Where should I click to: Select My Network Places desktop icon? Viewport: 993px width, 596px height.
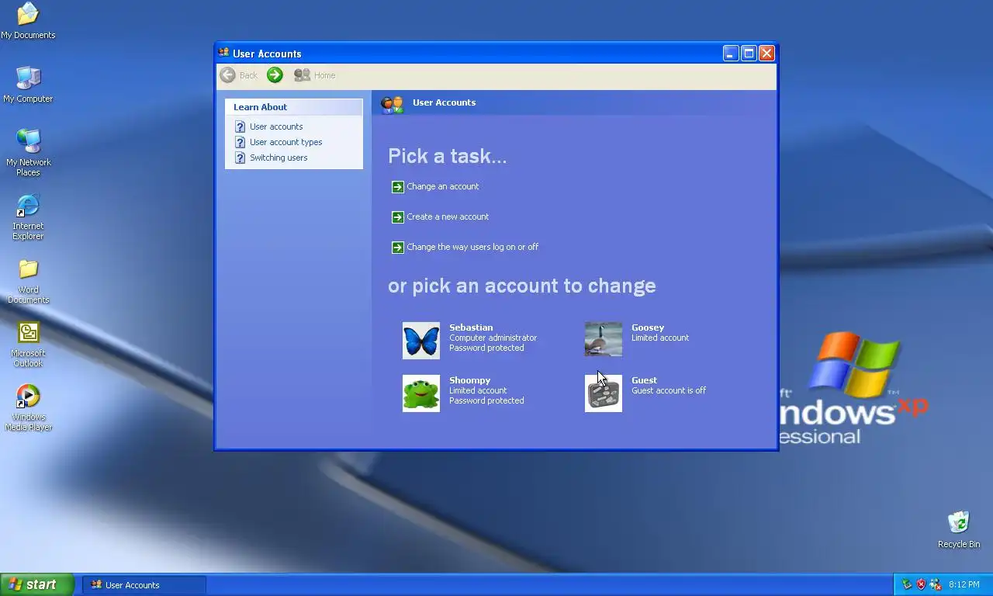click(x=28, y=153)
